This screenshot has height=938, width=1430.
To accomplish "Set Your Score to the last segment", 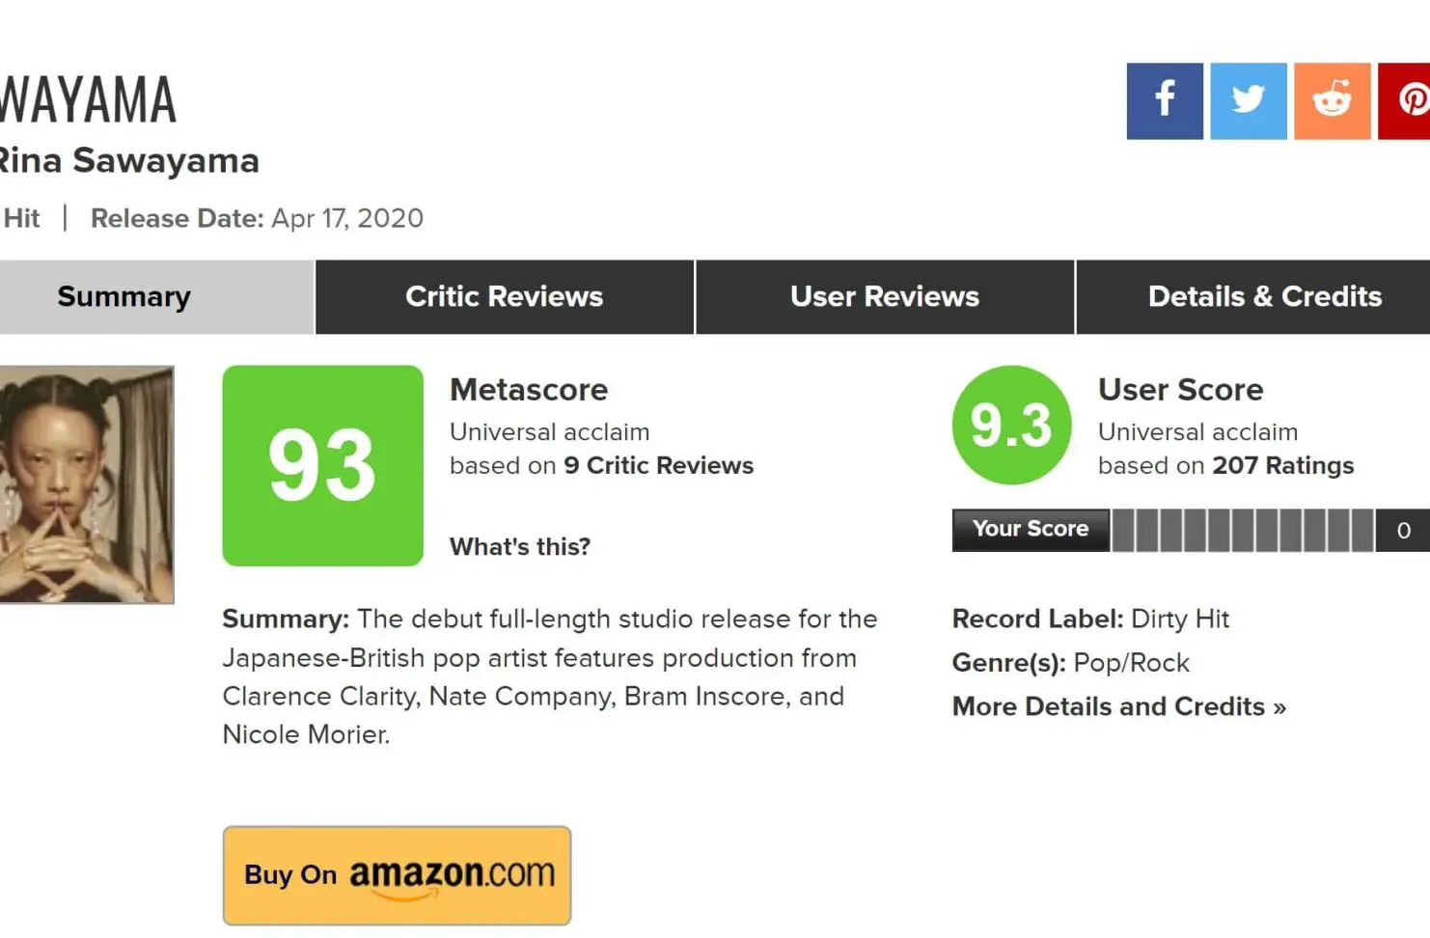I will [x=1362, y=530].
